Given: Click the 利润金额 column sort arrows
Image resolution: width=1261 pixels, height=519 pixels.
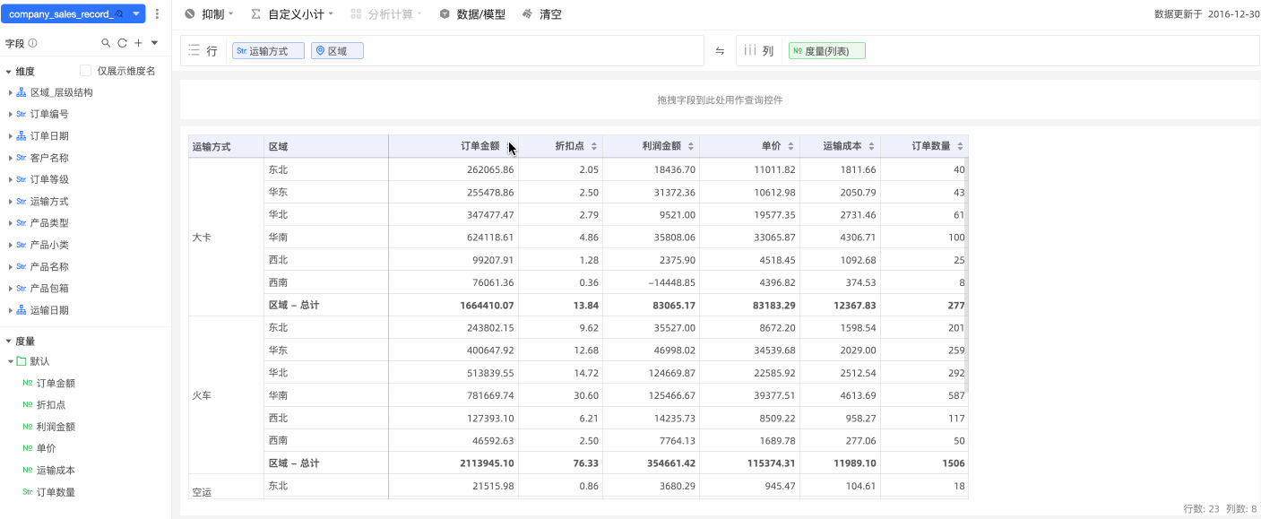Looking at the screenshot, I should point(690,146).
